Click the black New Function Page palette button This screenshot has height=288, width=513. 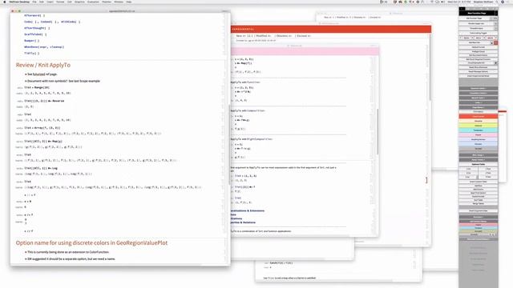tap(477, 13)
